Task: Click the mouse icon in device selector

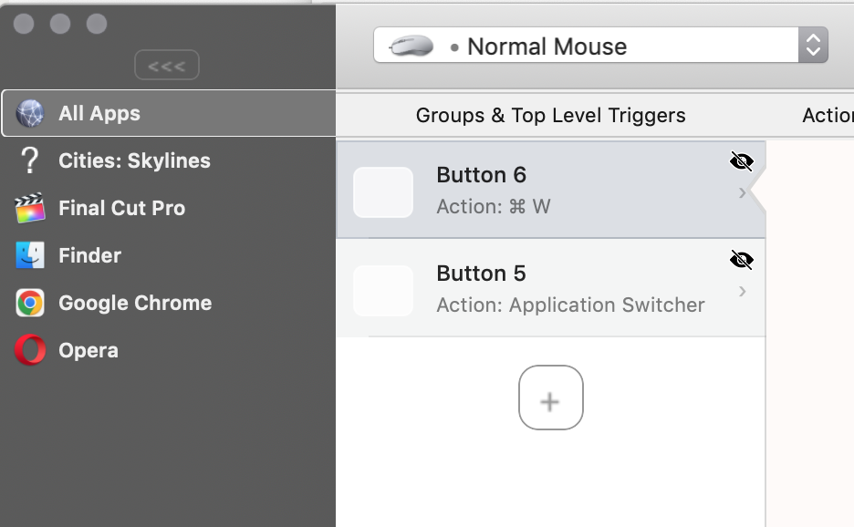Action: coord(411,46)
